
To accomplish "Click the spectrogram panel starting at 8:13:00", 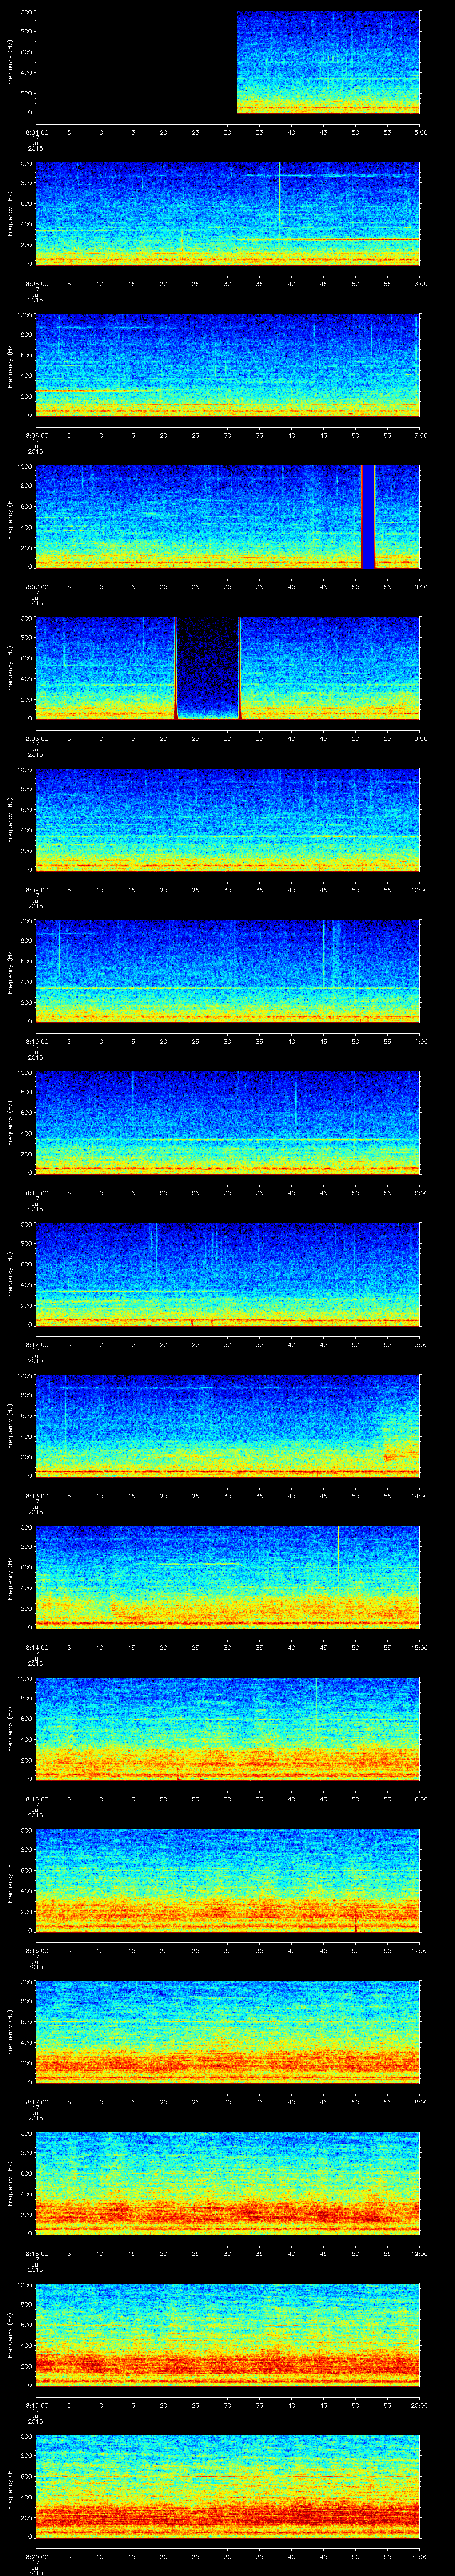I will pos(228,1426).
